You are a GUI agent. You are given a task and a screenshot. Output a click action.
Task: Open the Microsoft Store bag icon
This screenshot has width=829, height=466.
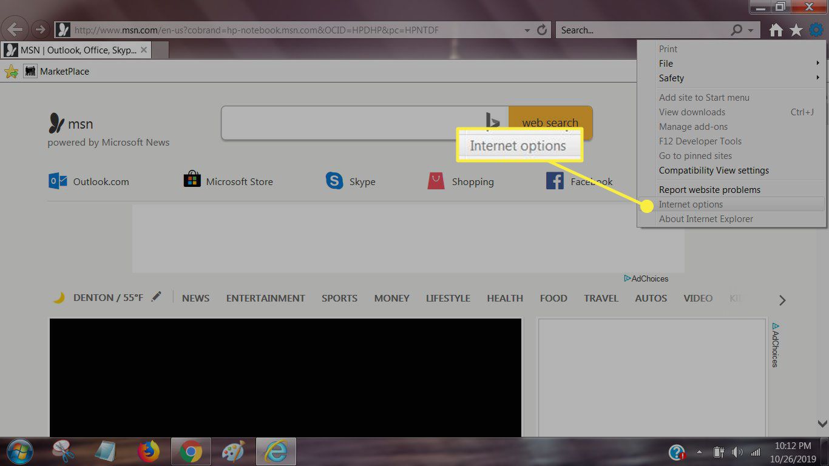click(192, 180)
